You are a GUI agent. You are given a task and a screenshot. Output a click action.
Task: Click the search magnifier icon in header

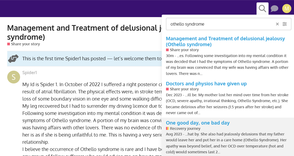pyautogui.click(x=262, y=9)
